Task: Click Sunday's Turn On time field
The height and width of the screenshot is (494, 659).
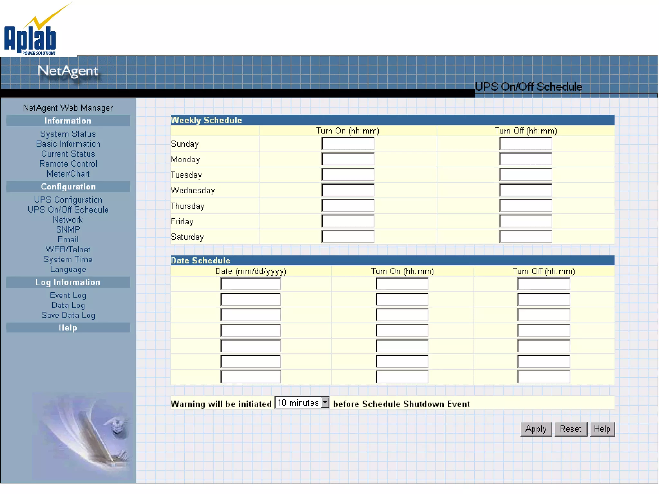Action: pyautogui.click(x=348, y=144)
